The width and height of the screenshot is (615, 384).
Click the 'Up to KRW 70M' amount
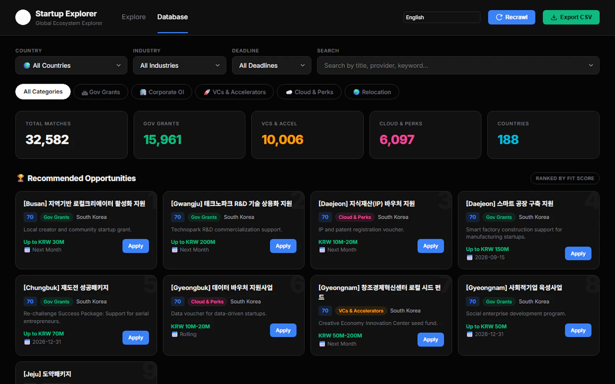44,334
